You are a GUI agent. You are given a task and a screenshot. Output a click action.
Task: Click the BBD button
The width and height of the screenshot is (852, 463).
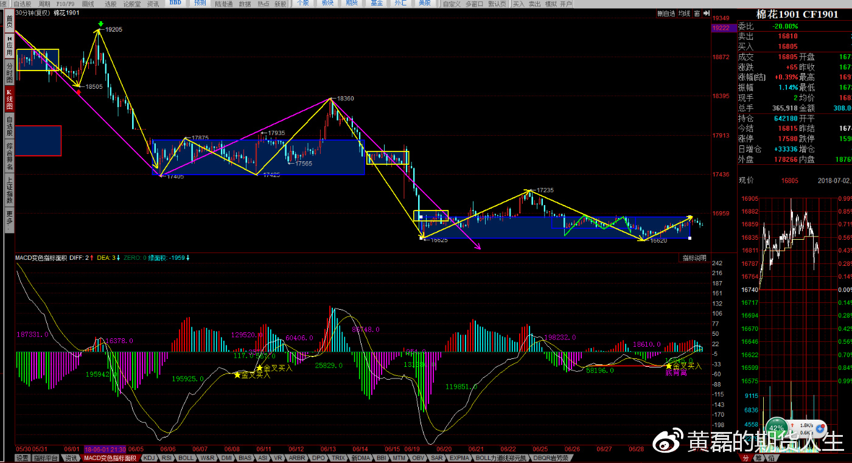click(x=175, y=3)
